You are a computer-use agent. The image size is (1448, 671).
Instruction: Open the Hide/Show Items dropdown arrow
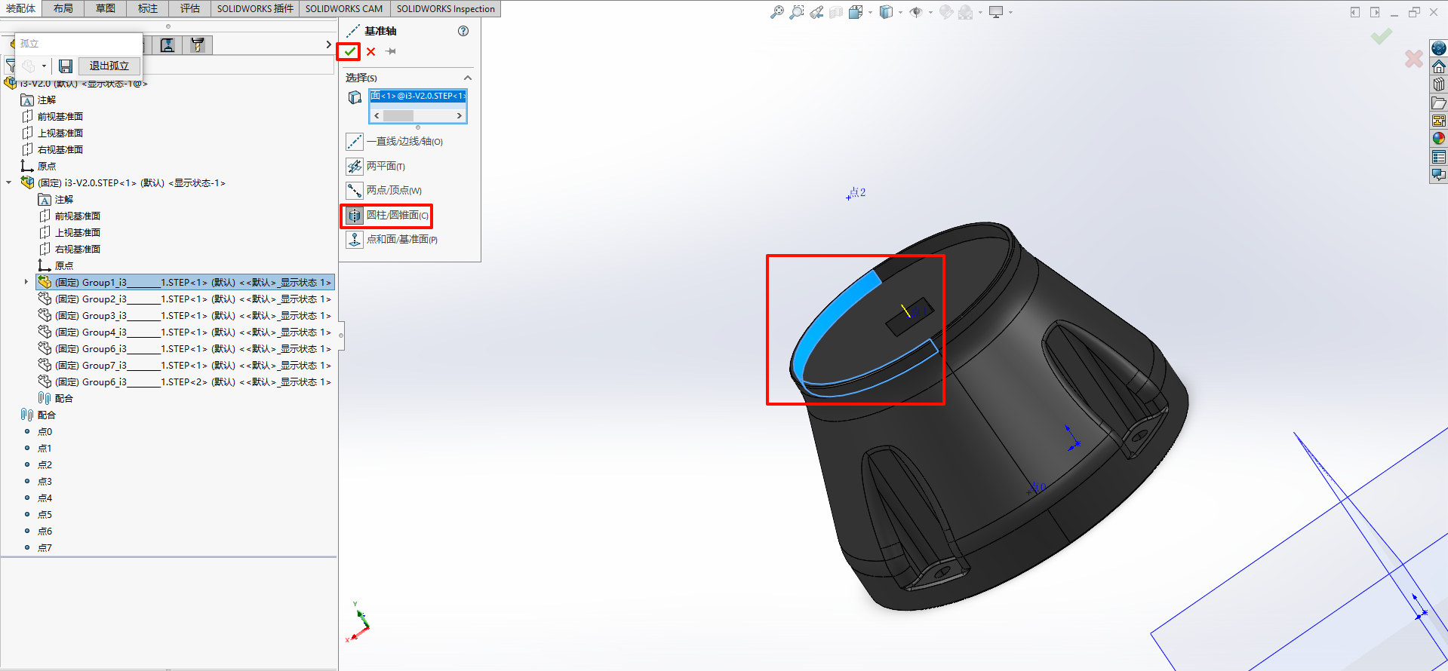point(930,12)
